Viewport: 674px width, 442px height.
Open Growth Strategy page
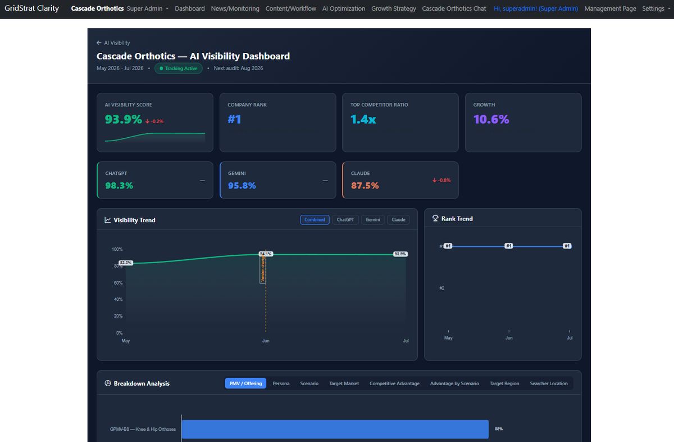(394, 8)
